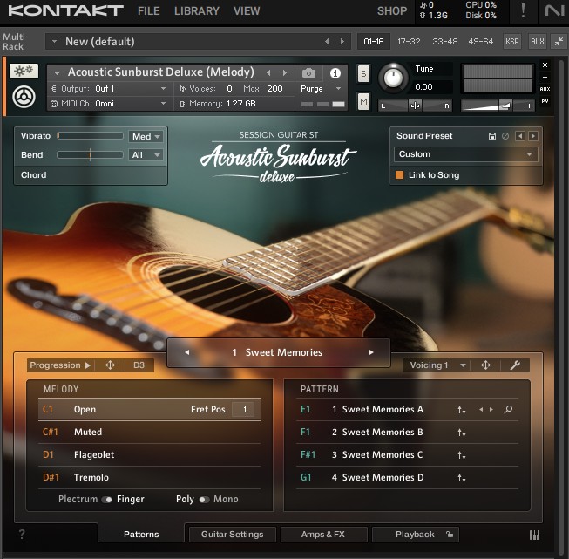Open the Vibrato Med dropdown
Viewport: 569px width, 559px height.
146,137
